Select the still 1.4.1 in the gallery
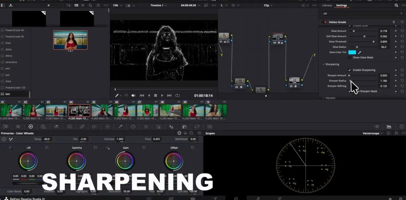 point(70,40)
